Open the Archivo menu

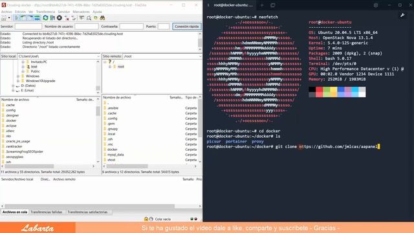pos(6,12)
